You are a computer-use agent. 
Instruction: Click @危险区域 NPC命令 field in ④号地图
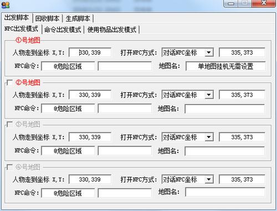(x=68, y=193)
